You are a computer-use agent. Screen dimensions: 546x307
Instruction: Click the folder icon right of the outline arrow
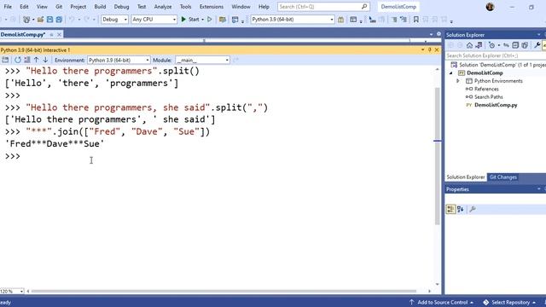pos(223,20)
